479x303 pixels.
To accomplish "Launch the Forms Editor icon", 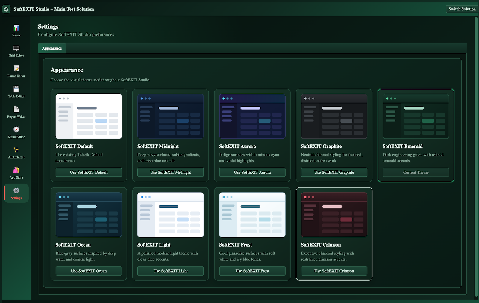I will click(x=16, y=69).
